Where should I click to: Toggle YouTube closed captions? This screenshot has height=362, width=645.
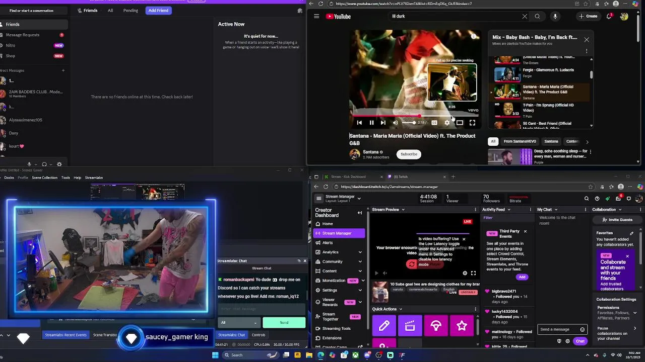(x=434, y=123)
